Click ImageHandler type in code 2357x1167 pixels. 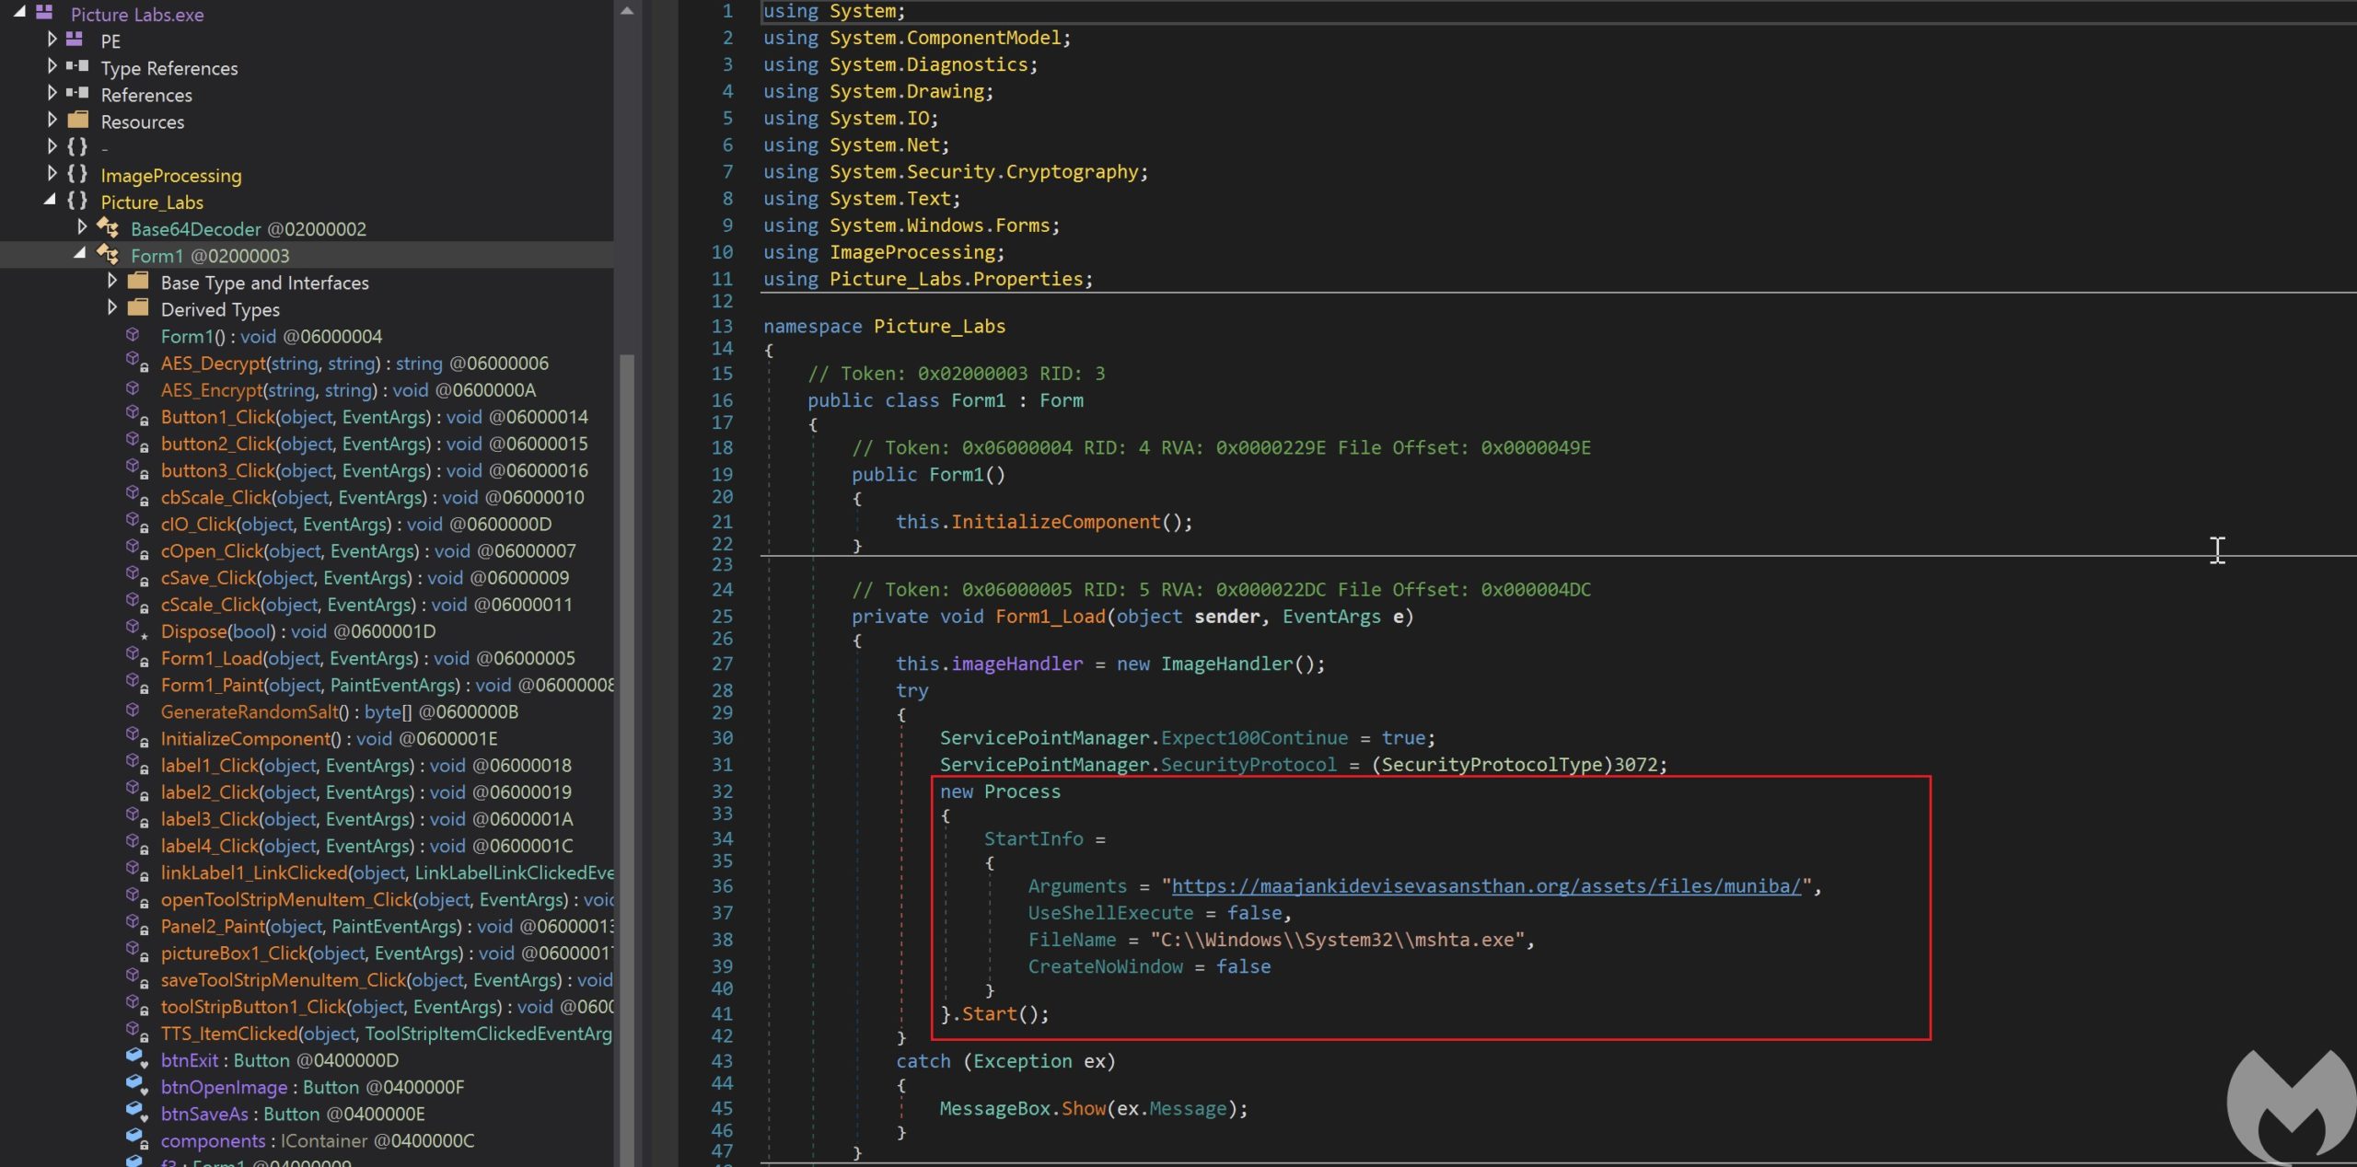[1226, 663]
